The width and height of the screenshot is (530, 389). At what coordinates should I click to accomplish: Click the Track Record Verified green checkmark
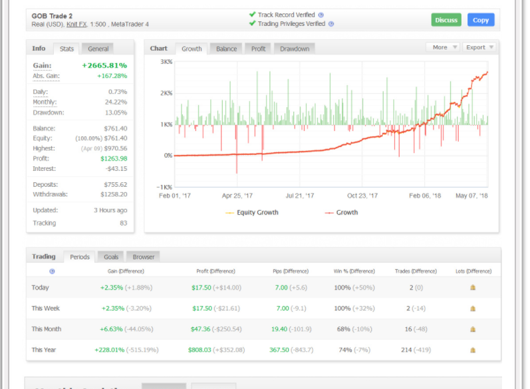[x=252, y=15]
